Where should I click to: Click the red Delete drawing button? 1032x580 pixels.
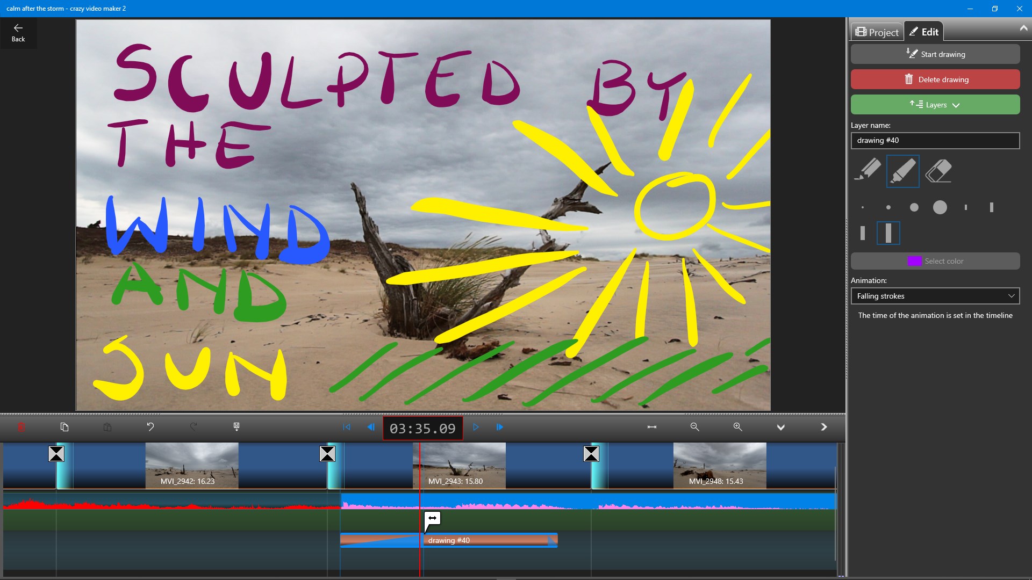point(935,79)
